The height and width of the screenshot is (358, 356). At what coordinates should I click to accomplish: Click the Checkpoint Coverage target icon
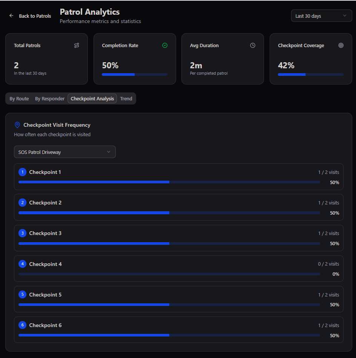tap(341, 45)
